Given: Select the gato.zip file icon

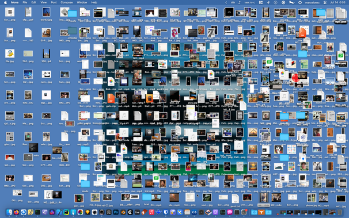Looking at the screenshot, I should (x=111, y=101).
